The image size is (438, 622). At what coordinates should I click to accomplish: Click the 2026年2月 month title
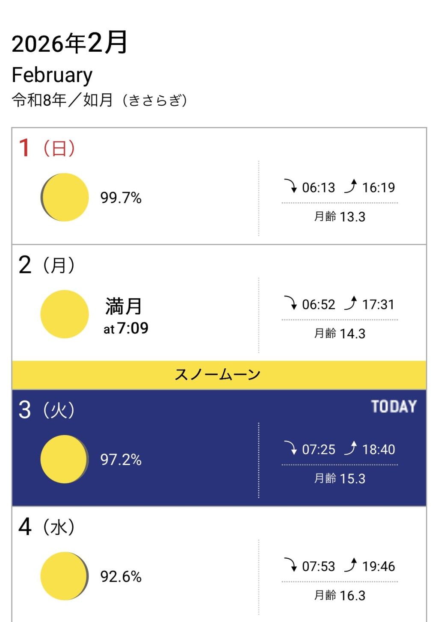[70, 43]
